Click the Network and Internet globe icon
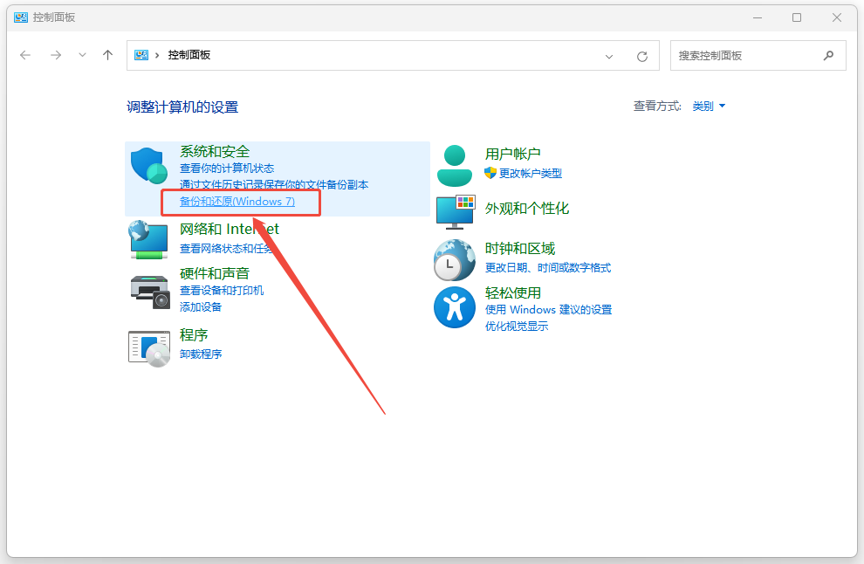This screenshot has width=864, height=564. (148, 240)
